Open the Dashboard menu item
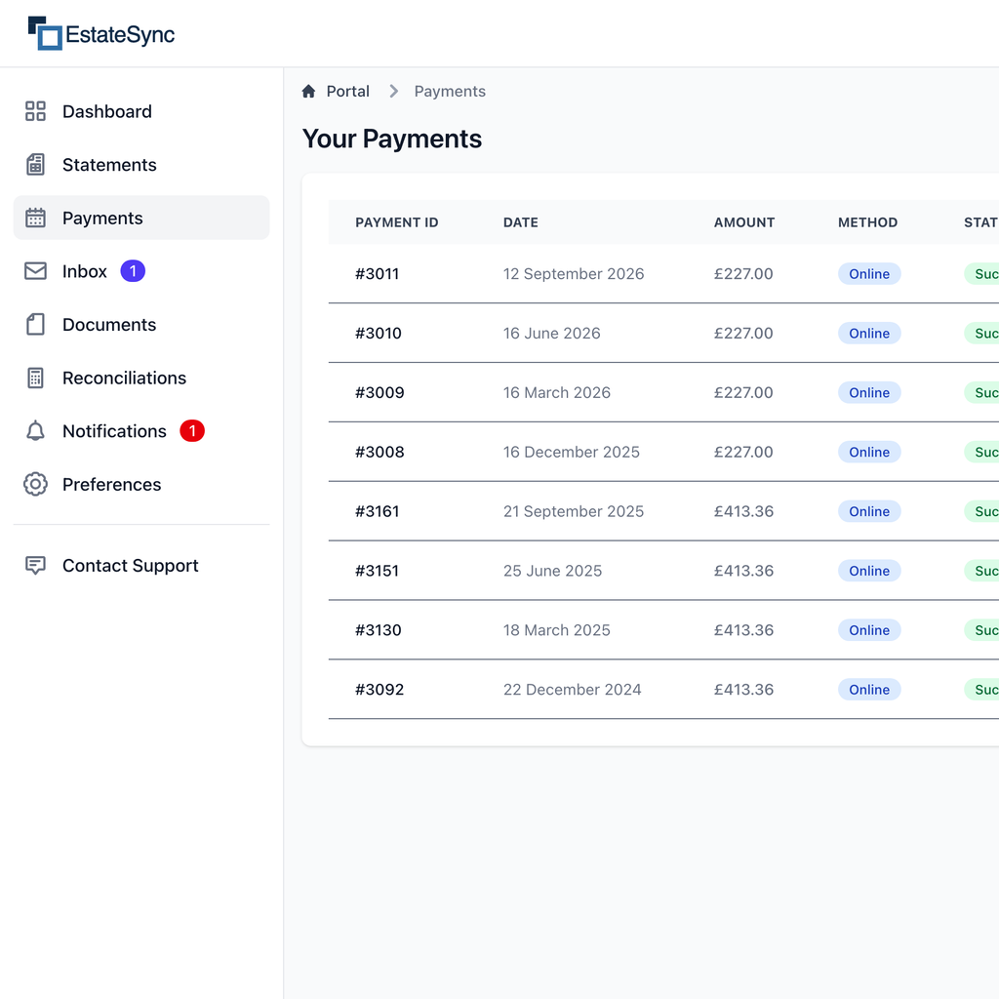The height and width of the screenshot is (999, 999). [141, 111]
